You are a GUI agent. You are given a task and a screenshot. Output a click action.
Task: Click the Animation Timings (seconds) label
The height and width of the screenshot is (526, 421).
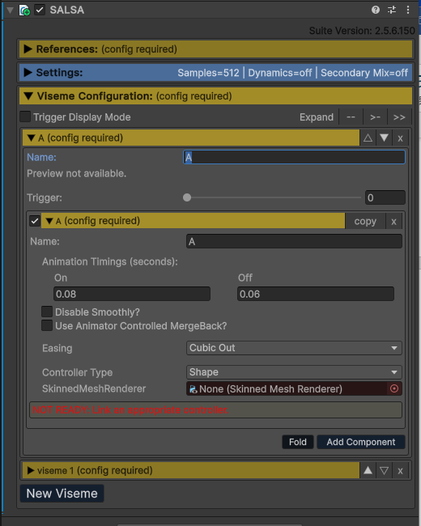pos(110,261)
